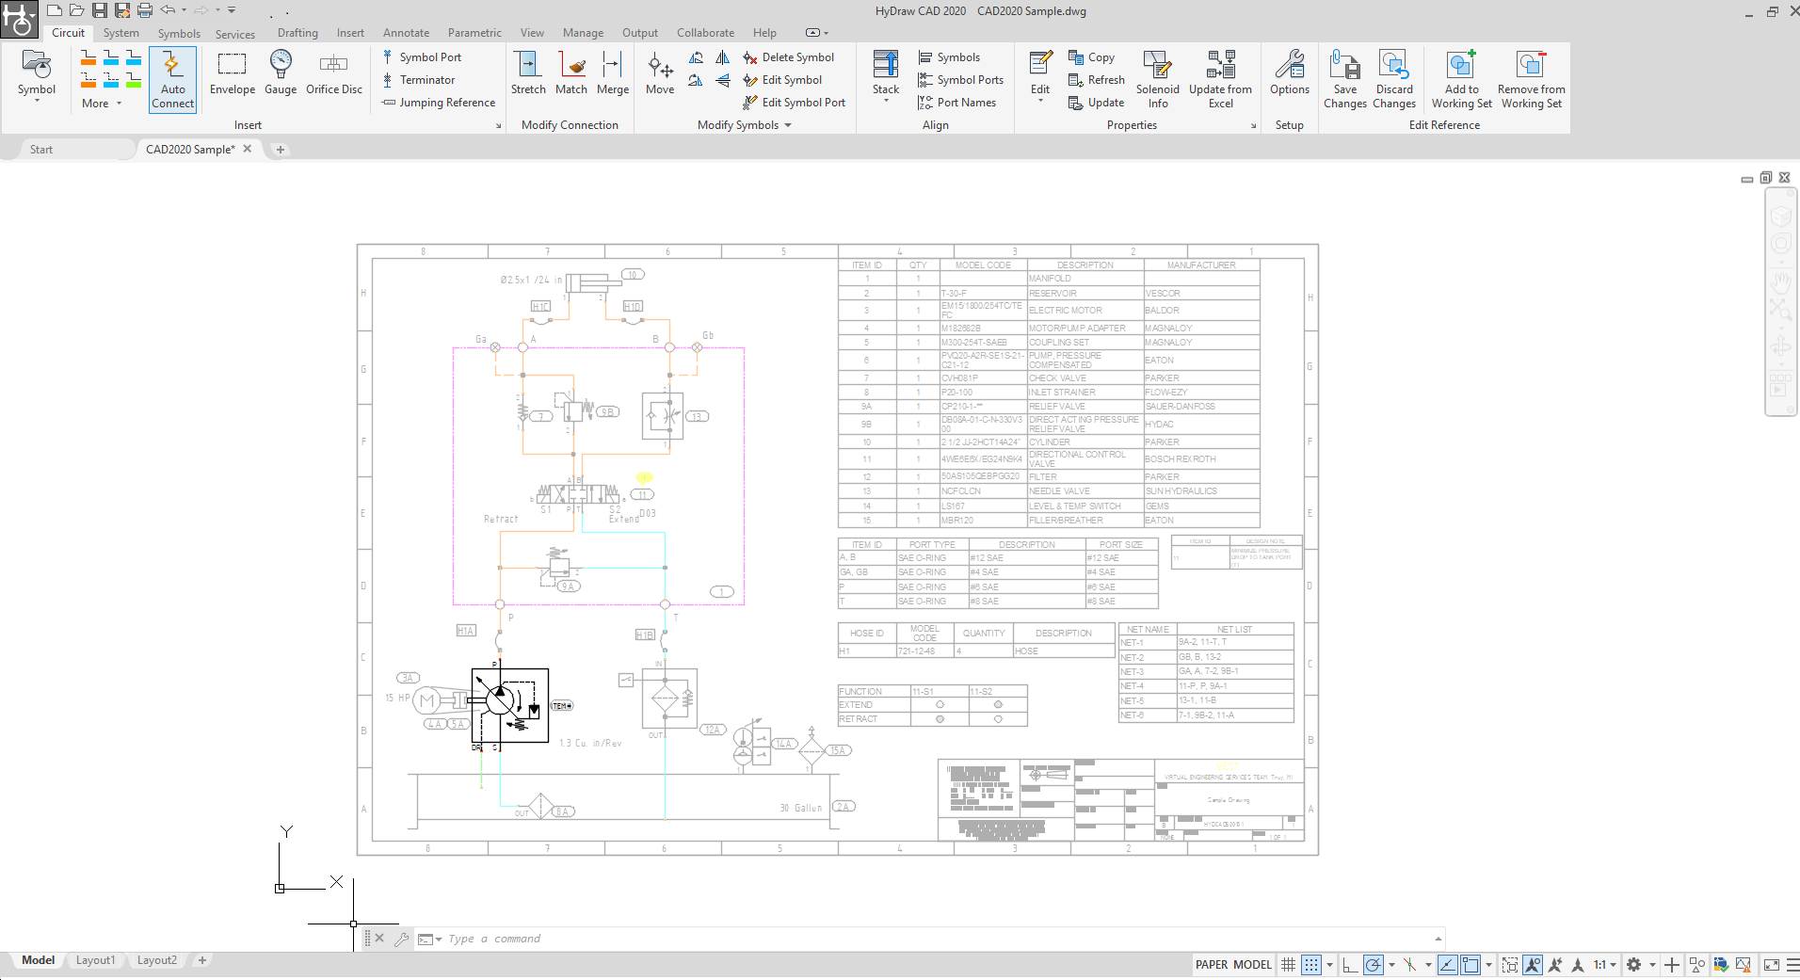Expand the quick access toolbar customize arrow

point(232,10)
